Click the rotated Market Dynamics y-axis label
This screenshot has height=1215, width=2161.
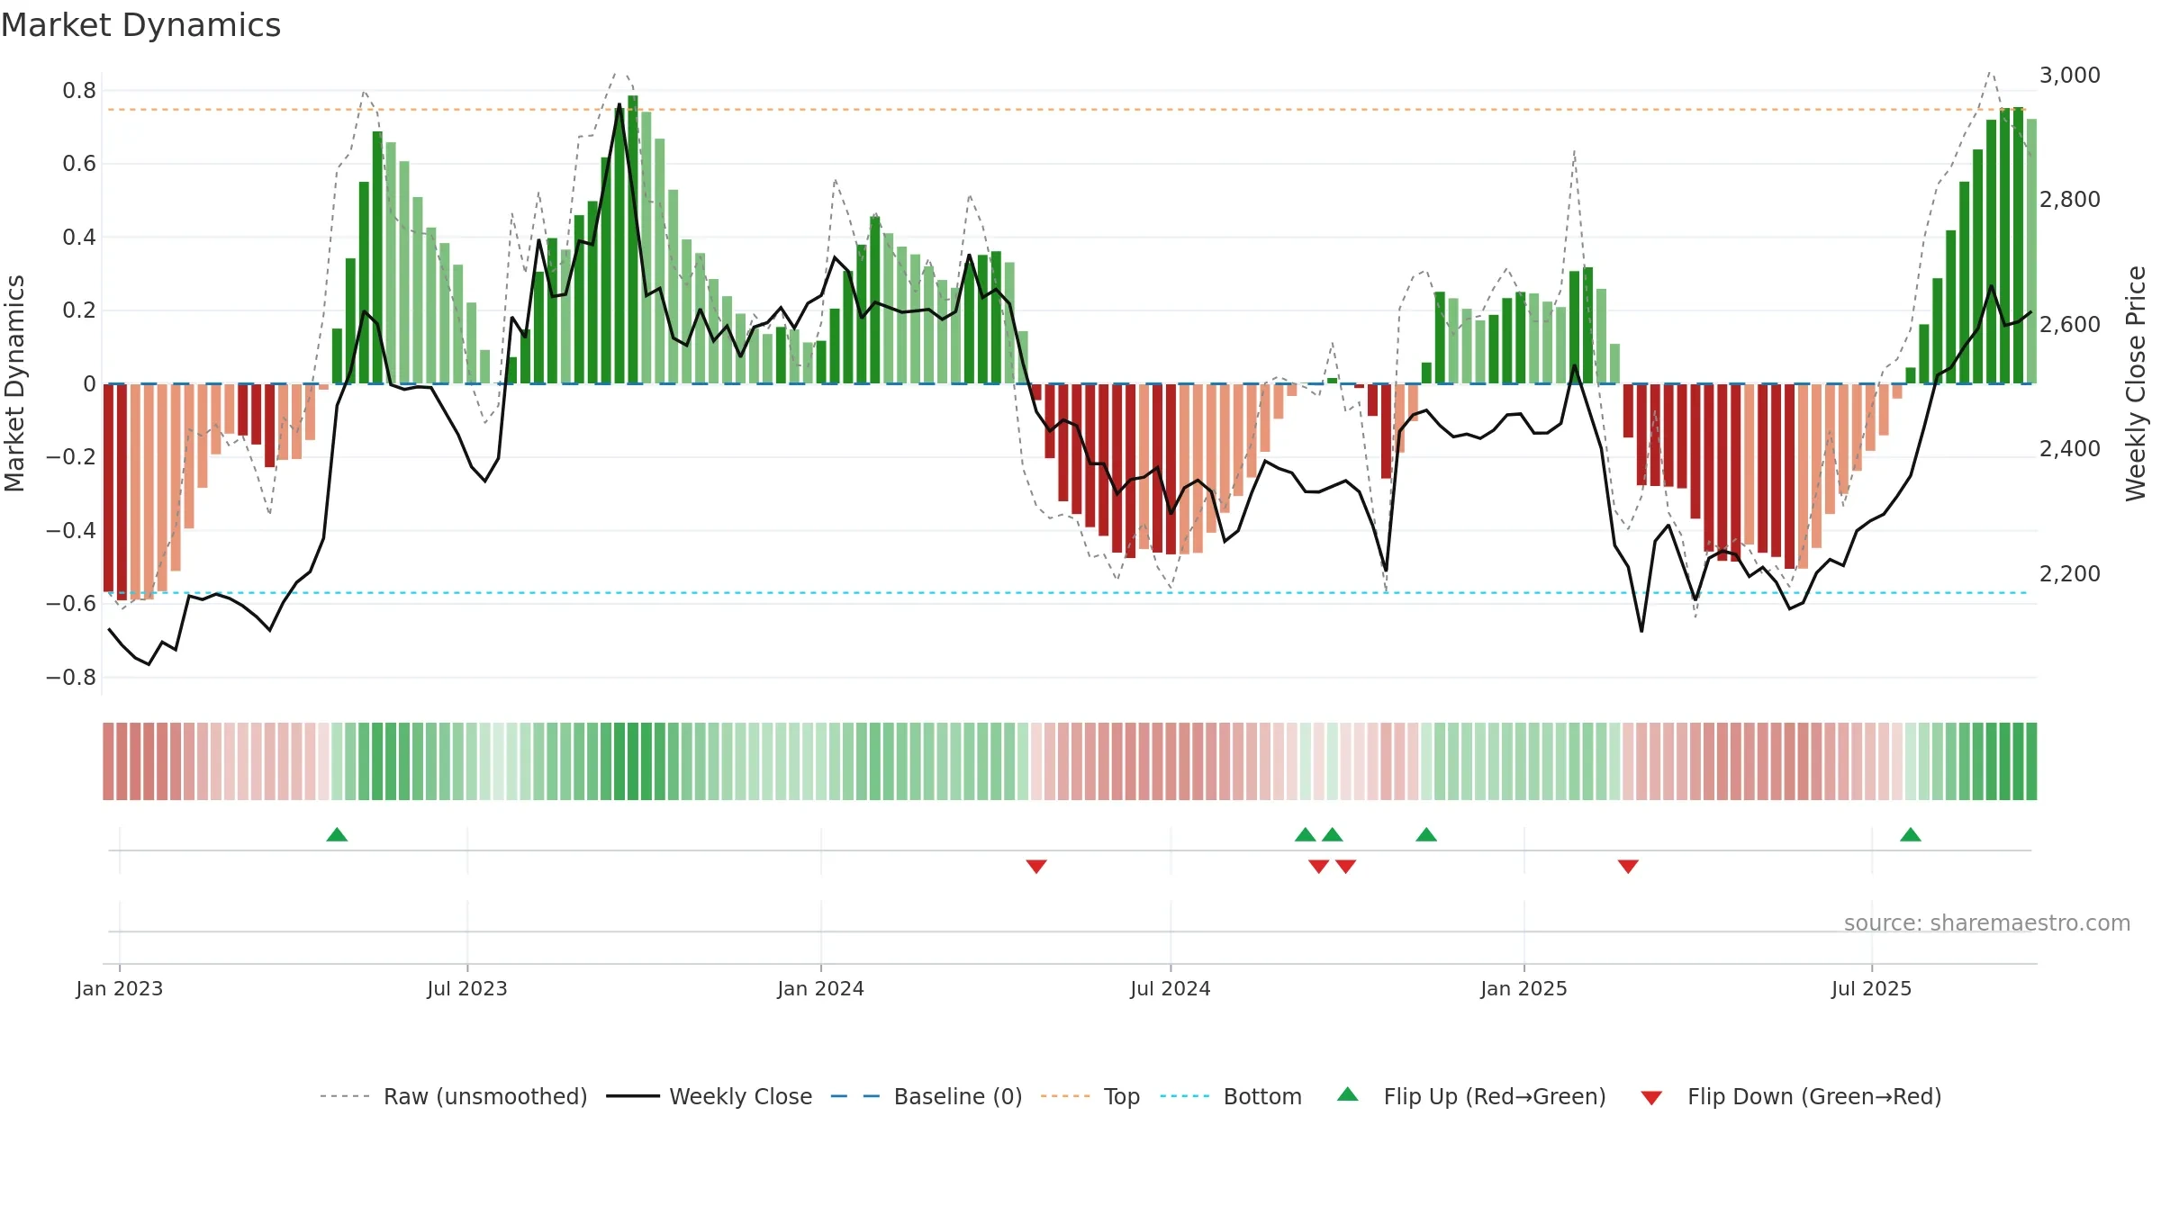coord(14,383)
